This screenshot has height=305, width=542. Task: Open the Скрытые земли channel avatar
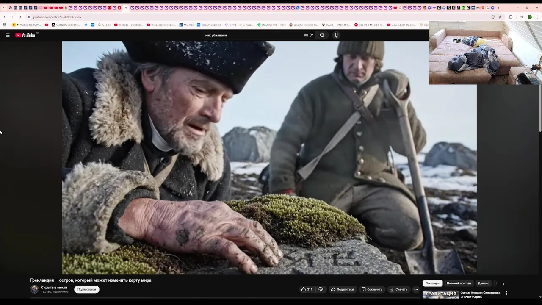point(34,289)
